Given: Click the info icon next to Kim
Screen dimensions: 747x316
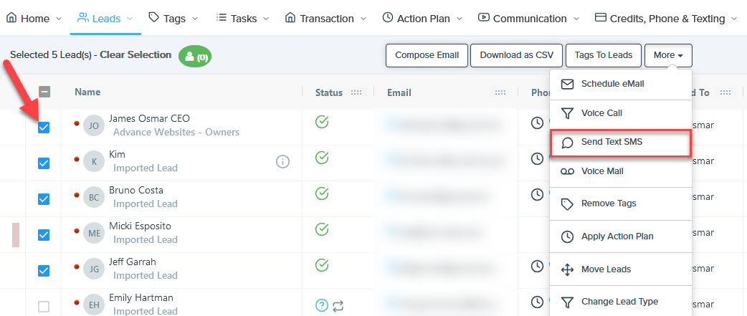Looking at the screenshot, I should pos(282,161).
